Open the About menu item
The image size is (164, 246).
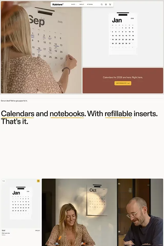[82, 4]
